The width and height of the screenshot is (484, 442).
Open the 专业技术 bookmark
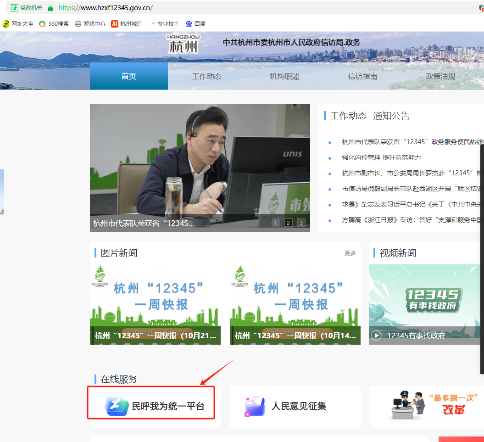click(x=164, y=24)
